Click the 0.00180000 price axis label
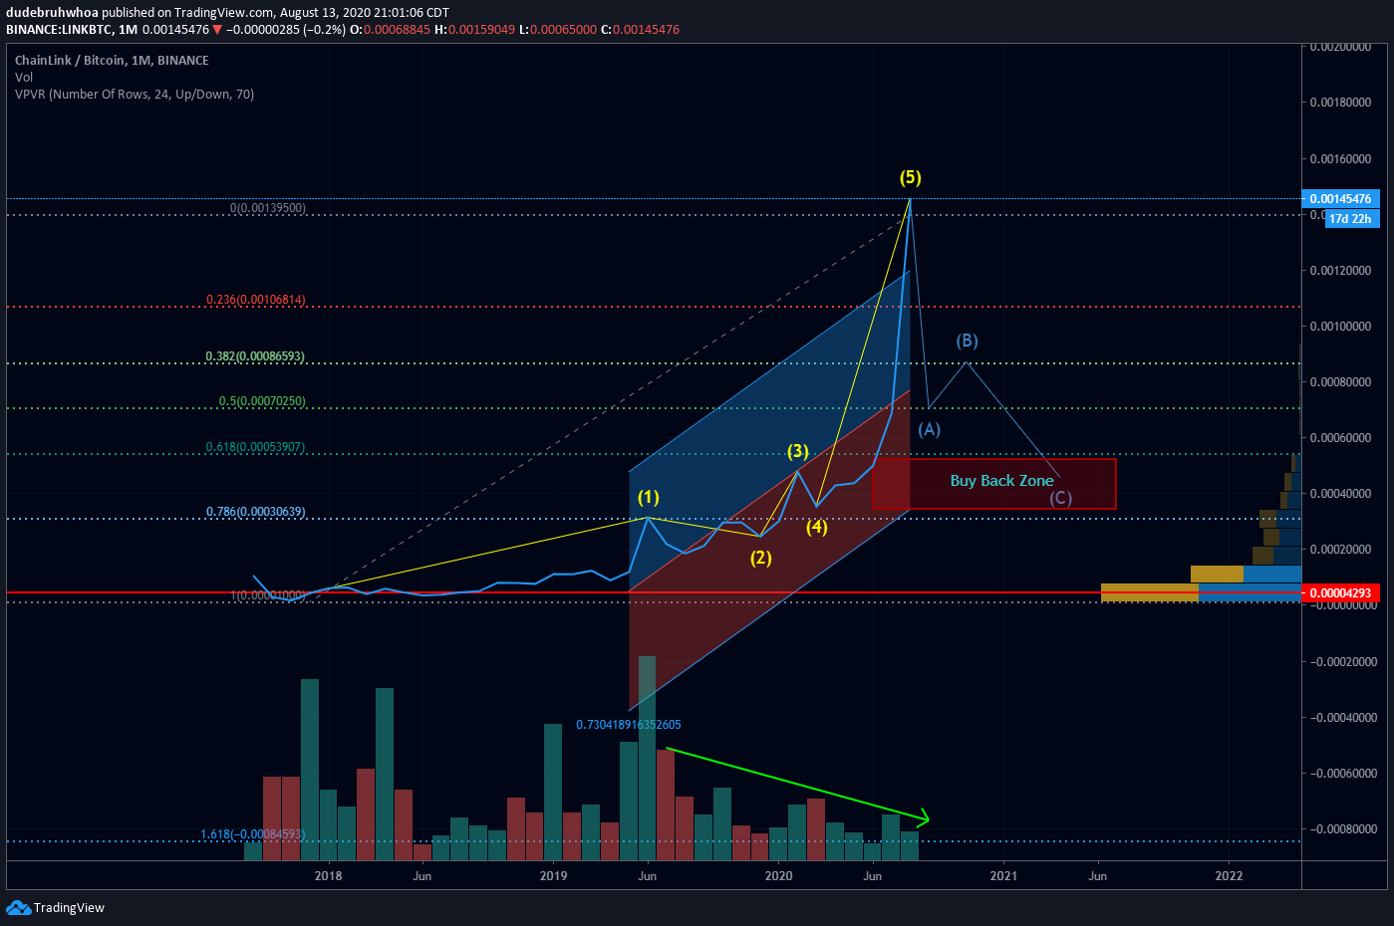This screenshot has width=1394, height=926. click(x=1340, y=103)
